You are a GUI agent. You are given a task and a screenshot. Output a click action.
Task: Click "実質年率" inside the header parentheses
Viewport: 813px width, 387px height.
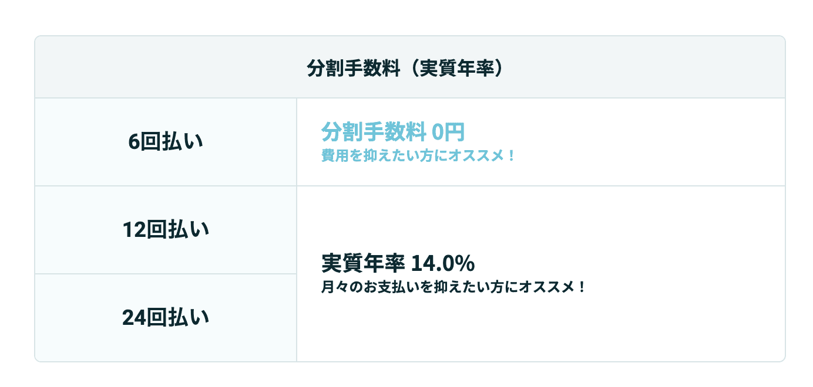(455, 67)
